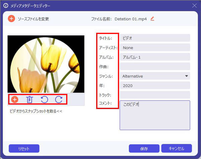Click the info icon in title bar
201x159 pixels.
click(6, 5)
